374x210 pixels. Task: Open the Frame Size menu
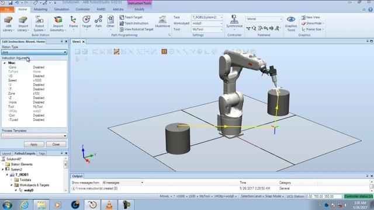pyautogui.click(x=313, y=29)
